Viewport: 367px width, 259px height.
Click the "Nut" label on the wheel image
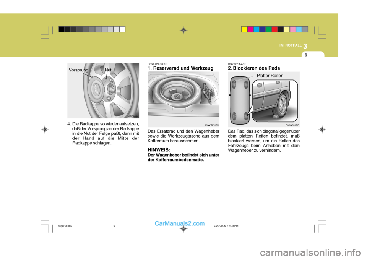108,70
